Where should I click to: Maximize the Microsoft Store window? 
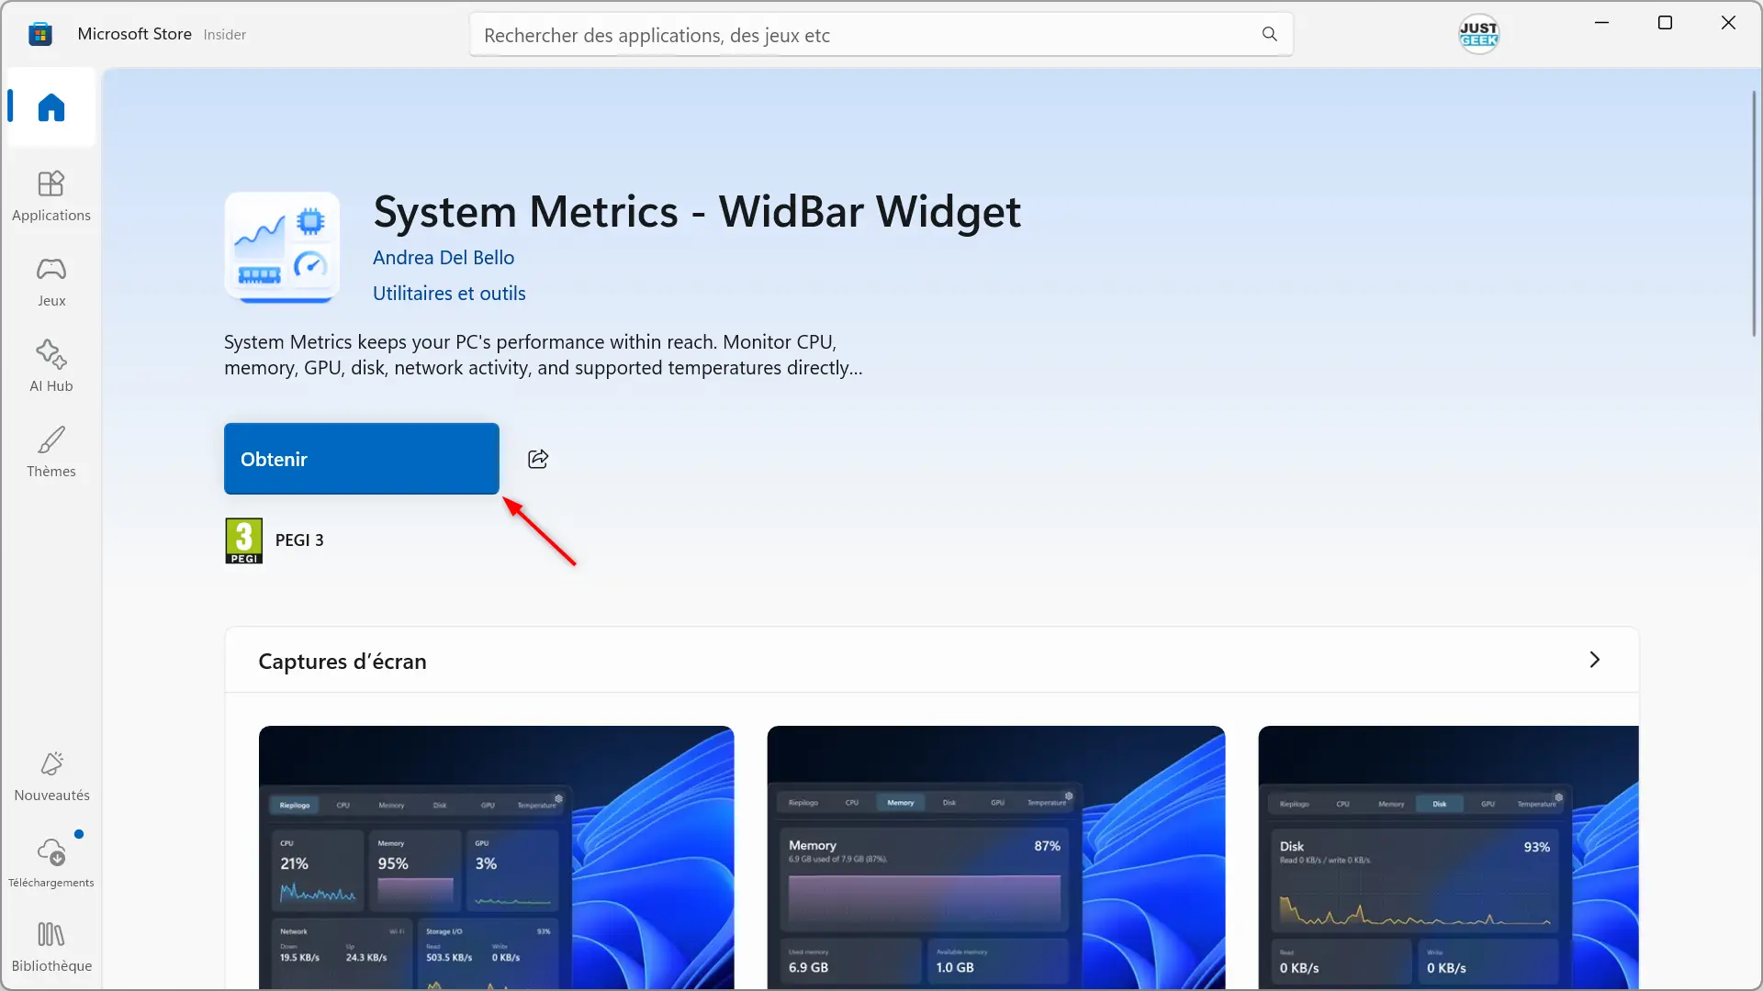pos(1665,23)
